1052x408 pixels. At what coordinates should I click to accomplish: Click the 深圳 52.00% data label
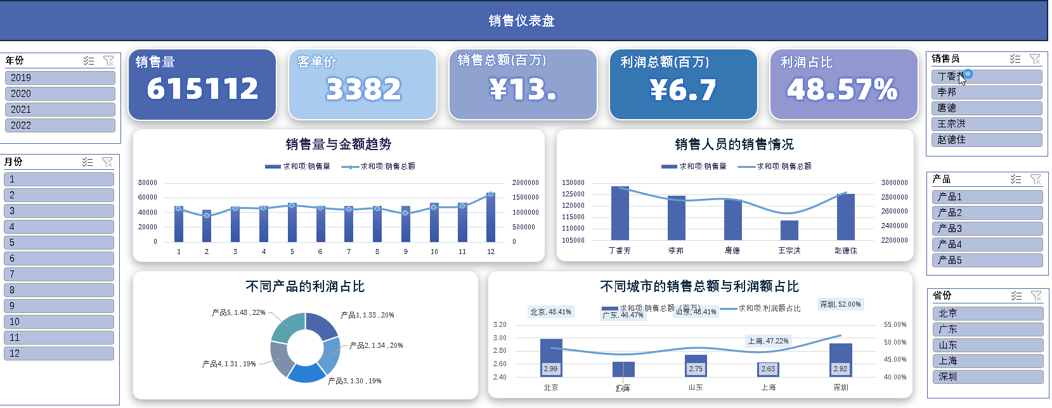[x=841, y=305]
